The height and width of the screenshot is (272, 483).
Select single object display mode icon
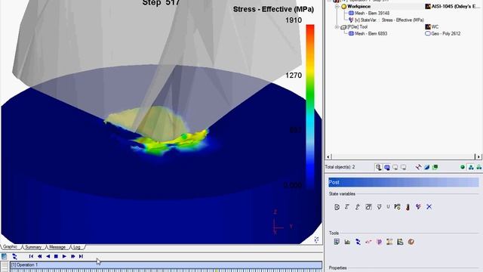[x=379, y=167]
